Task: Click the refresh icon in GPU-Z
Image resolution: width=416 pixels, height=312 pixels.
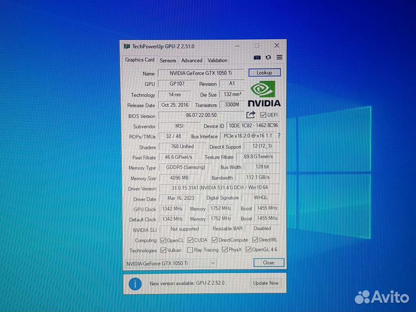Action: (268, 57)
